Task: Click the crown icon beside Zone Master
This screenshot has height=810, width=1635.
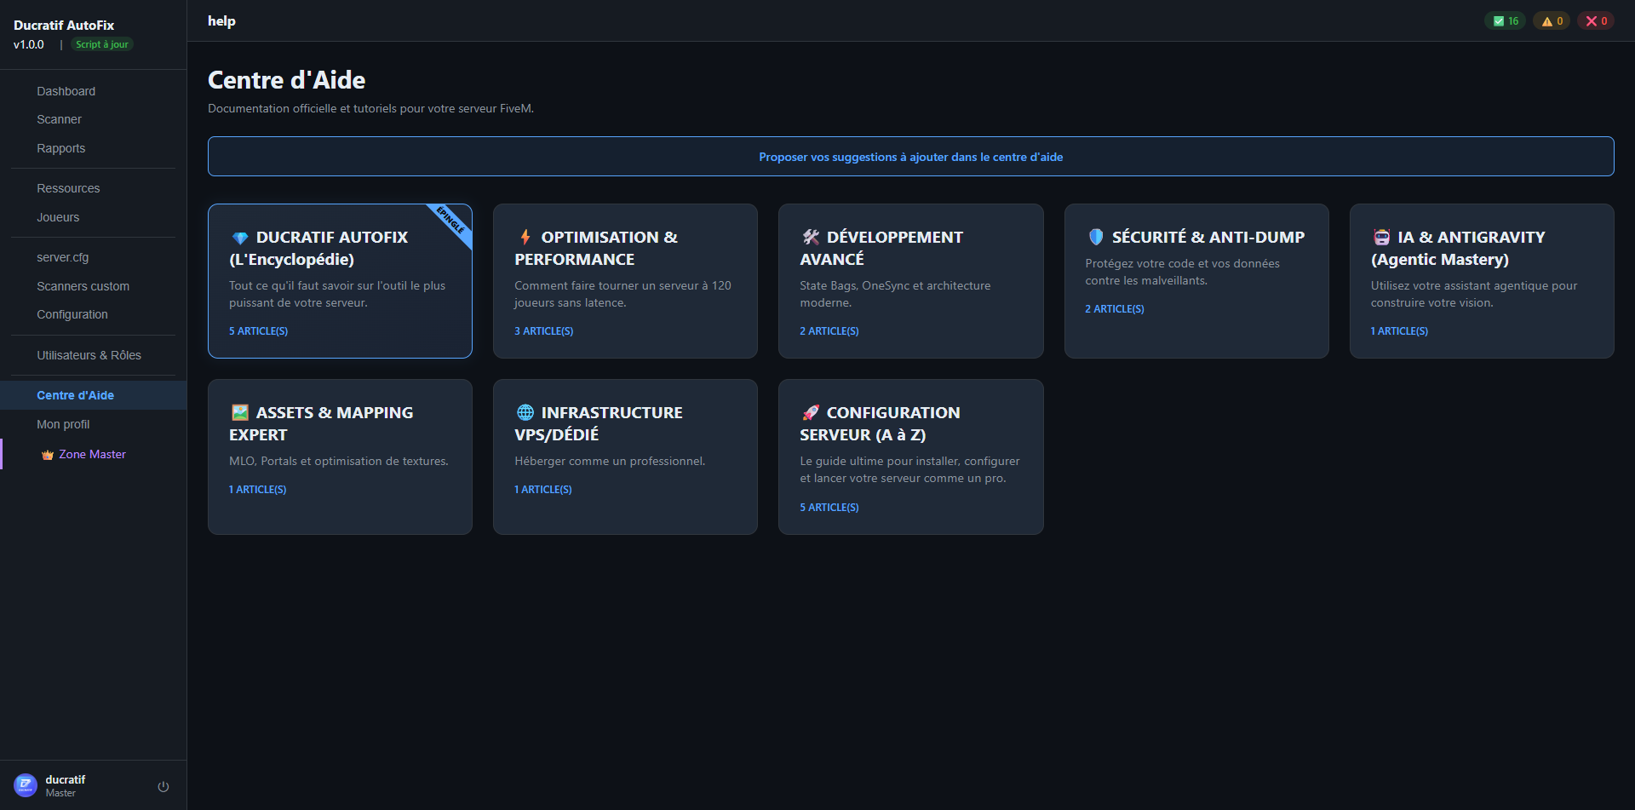Action: coord(48,454)
